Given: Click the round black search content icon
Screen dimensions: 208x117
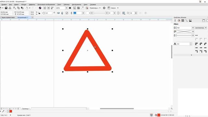Looking at the screenshot, I should tap(40, 8).
